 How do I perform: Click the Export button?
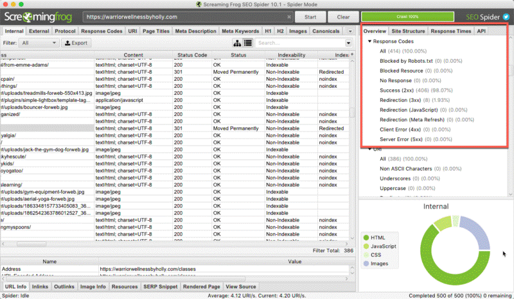pyautogui.click(x=76, y=43)
